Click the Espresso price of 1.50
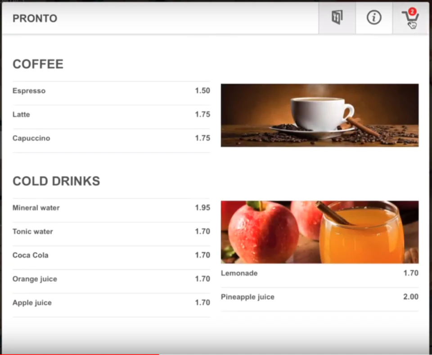Image resolution: width=432 pixels, height=355 pixels. [202, 91]
